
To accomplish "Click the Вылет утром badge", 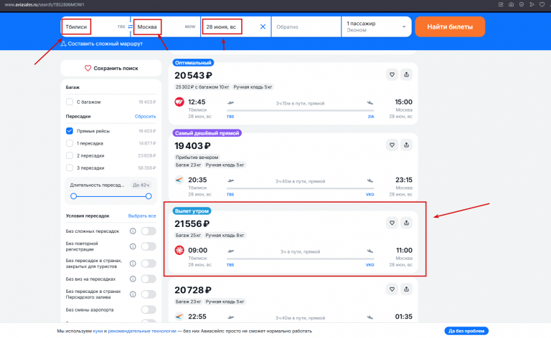I will coord(192,211).
